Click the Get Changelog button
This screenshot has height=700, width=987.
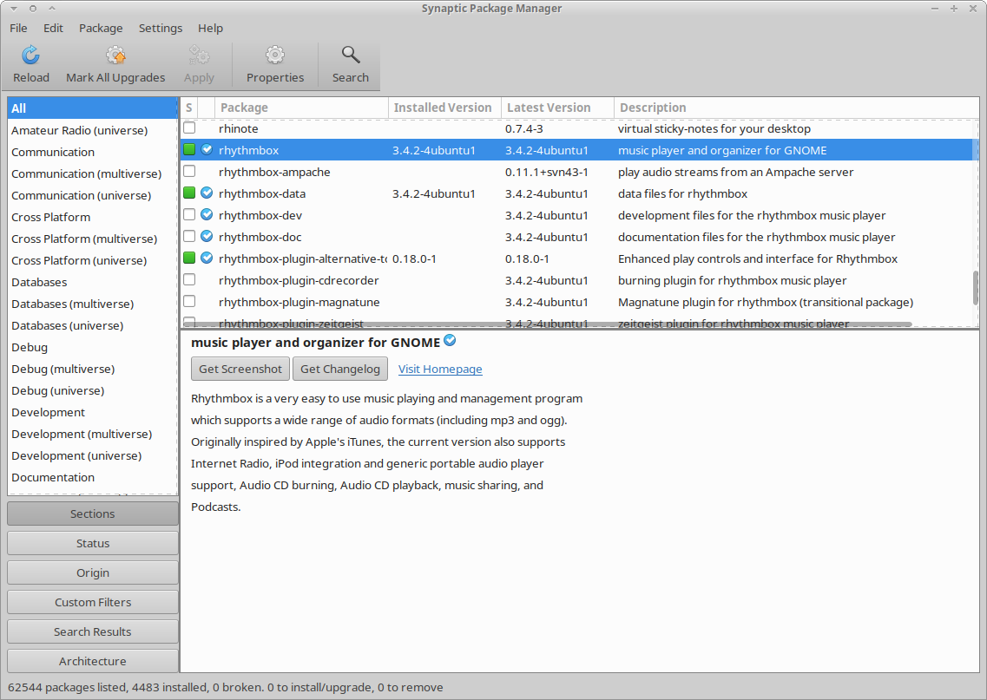pos(340,370)
